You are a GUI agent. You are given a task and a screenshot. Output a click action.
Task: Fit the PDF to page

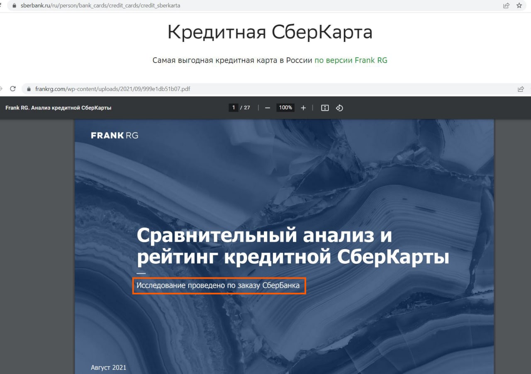325,108
